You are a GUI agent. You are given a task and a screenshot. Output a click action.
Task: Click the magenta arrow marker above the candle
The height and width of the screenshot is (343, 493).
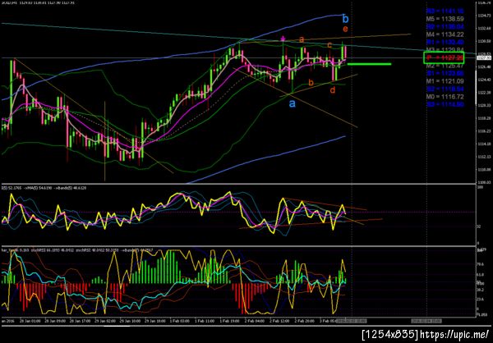pos(283,39)
